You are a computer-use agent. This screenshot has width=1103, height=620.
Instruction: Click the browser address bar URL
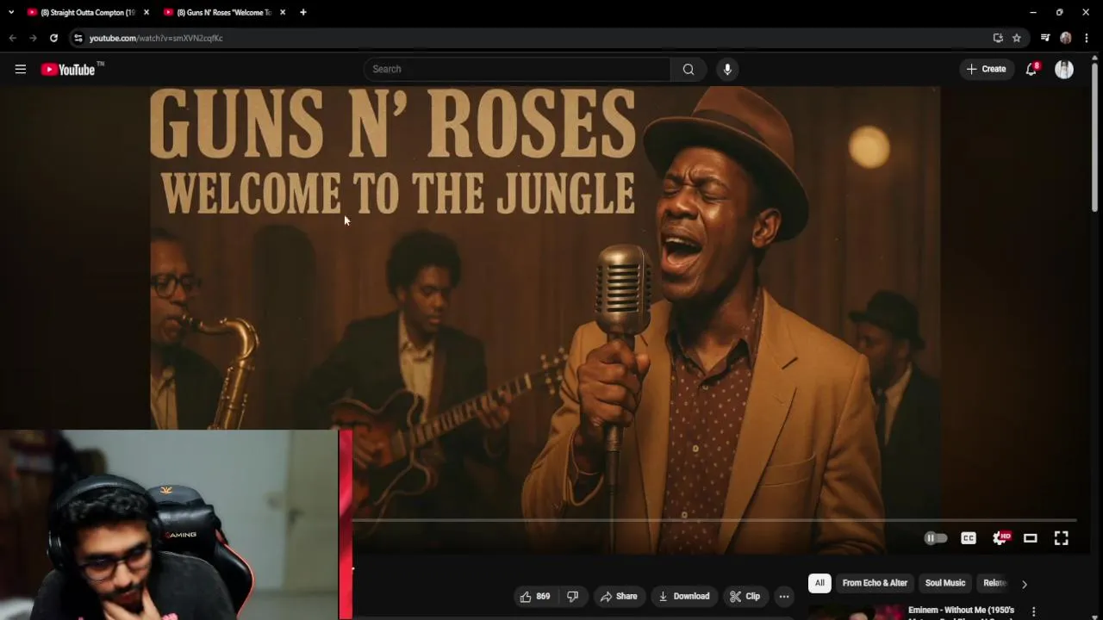(156, 38)
